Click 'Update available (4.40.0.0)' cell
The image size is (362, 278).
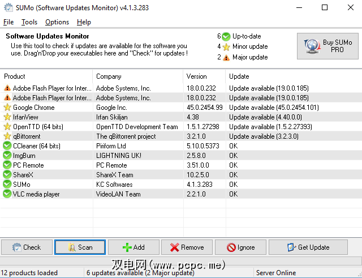tap(265, 117)
